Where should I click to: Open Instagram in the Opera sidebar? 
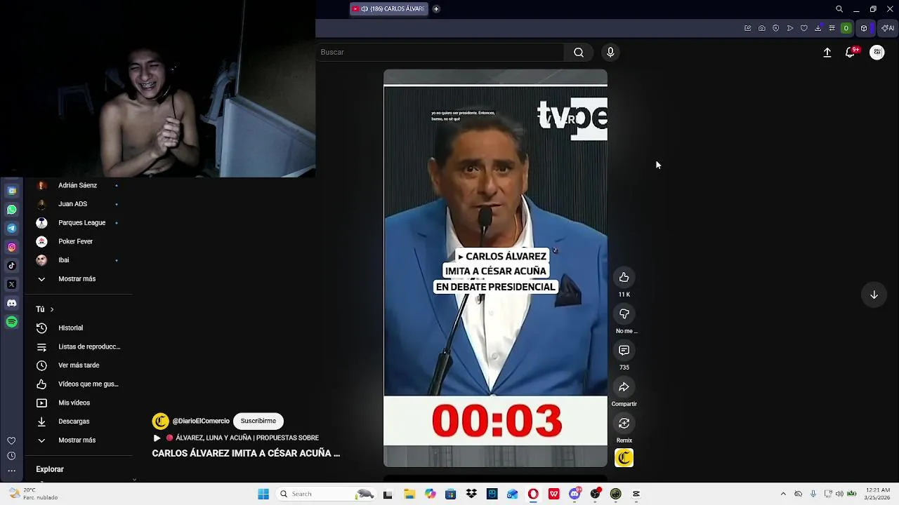12,247
